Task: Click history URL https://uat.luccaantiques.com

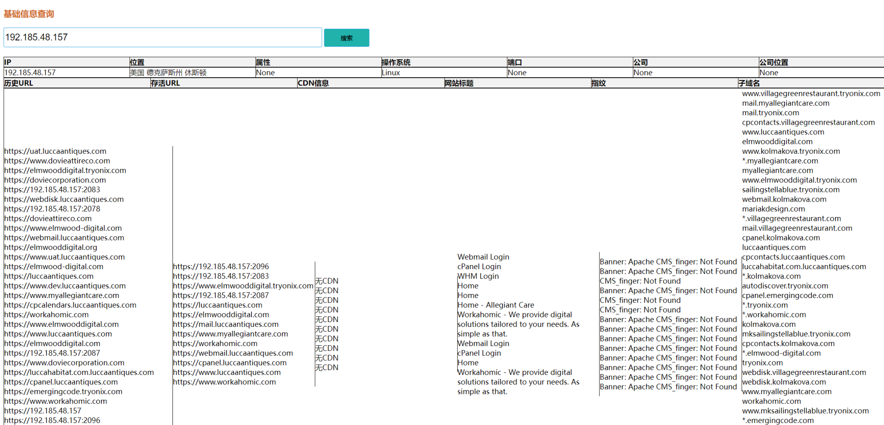Action: 55,151
